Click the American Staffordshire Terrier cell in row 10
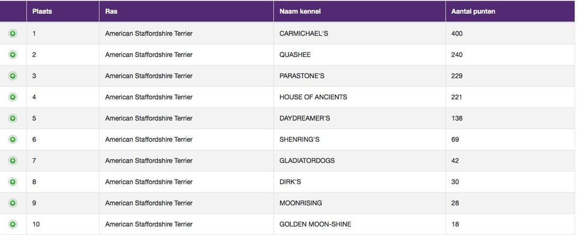 (x=148, y=224)
